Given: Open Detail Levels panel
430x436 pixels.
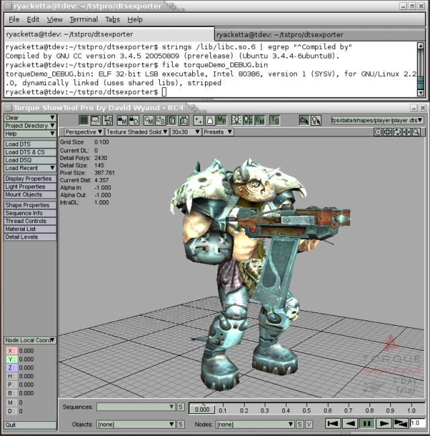Looking at the screenshot, I should point(30,237).
